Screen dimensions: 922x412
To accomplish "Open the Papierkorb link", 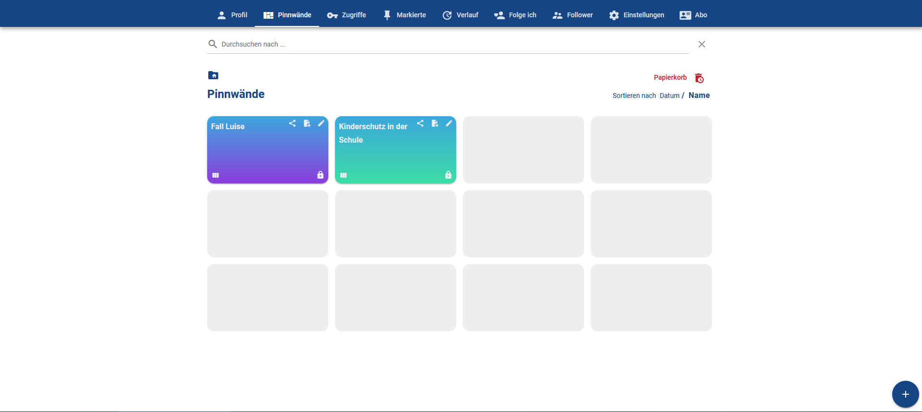I will tap(670, 77).
